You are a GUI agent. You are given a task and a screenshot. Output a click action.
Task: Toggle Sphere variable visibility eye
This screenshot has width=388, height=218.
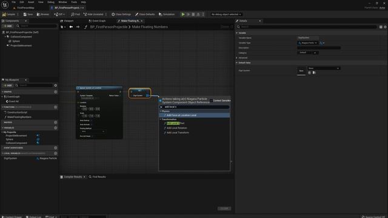coord(38,139)
